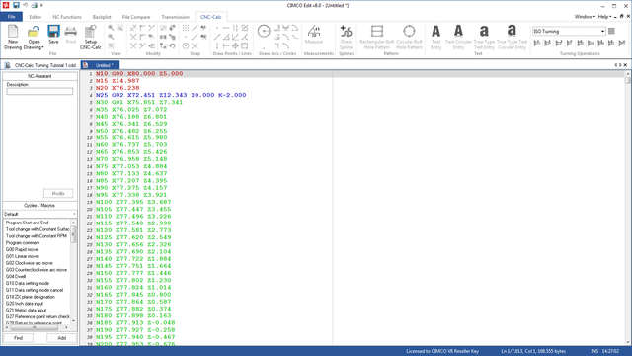Click the editor vertical scrollbar thumb
The width and height of the screenshot is (632, 356).
[x=628, y=80]
